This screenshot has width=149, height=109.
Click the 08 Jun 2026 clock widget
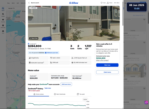(137, 7)
